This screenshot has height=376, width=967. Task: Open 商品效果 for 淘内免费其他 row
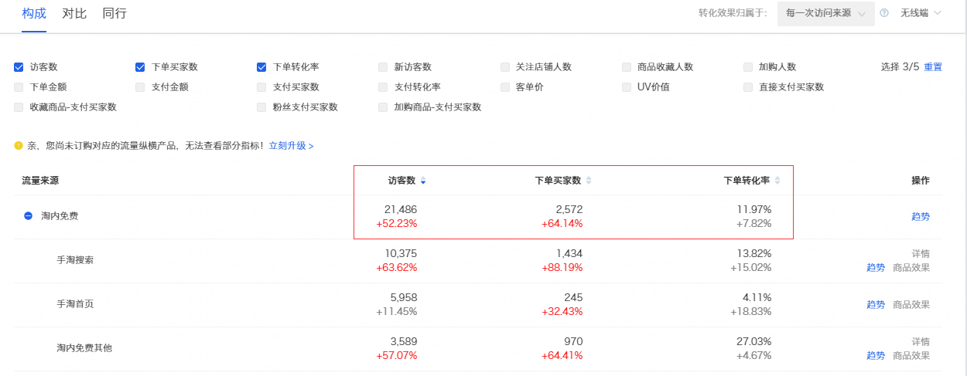coord(911,356)
